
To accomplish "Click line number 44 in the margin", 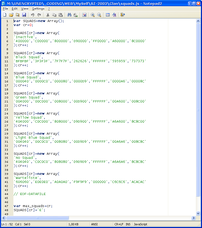I will tap(6, 194).
